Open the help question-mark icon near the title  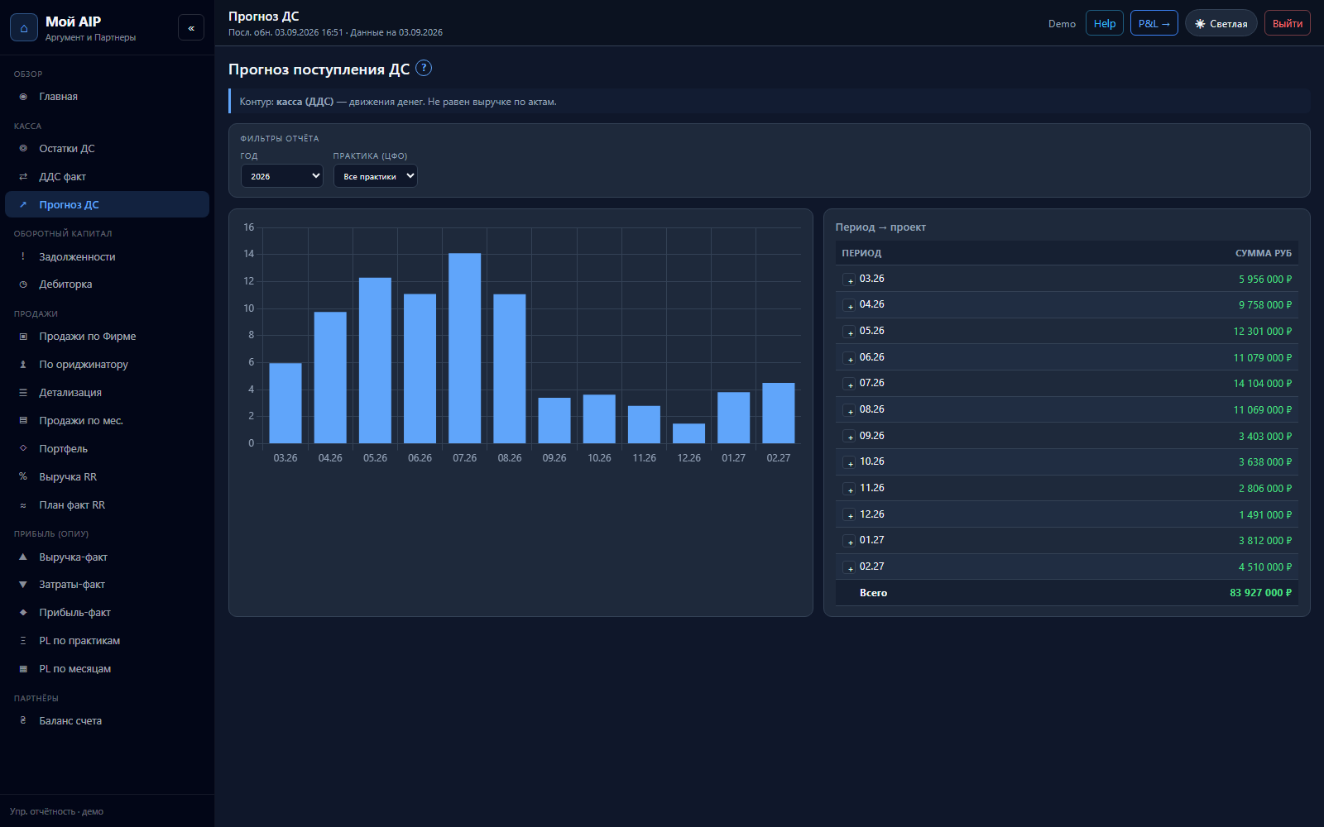click(x=424, y=68)
